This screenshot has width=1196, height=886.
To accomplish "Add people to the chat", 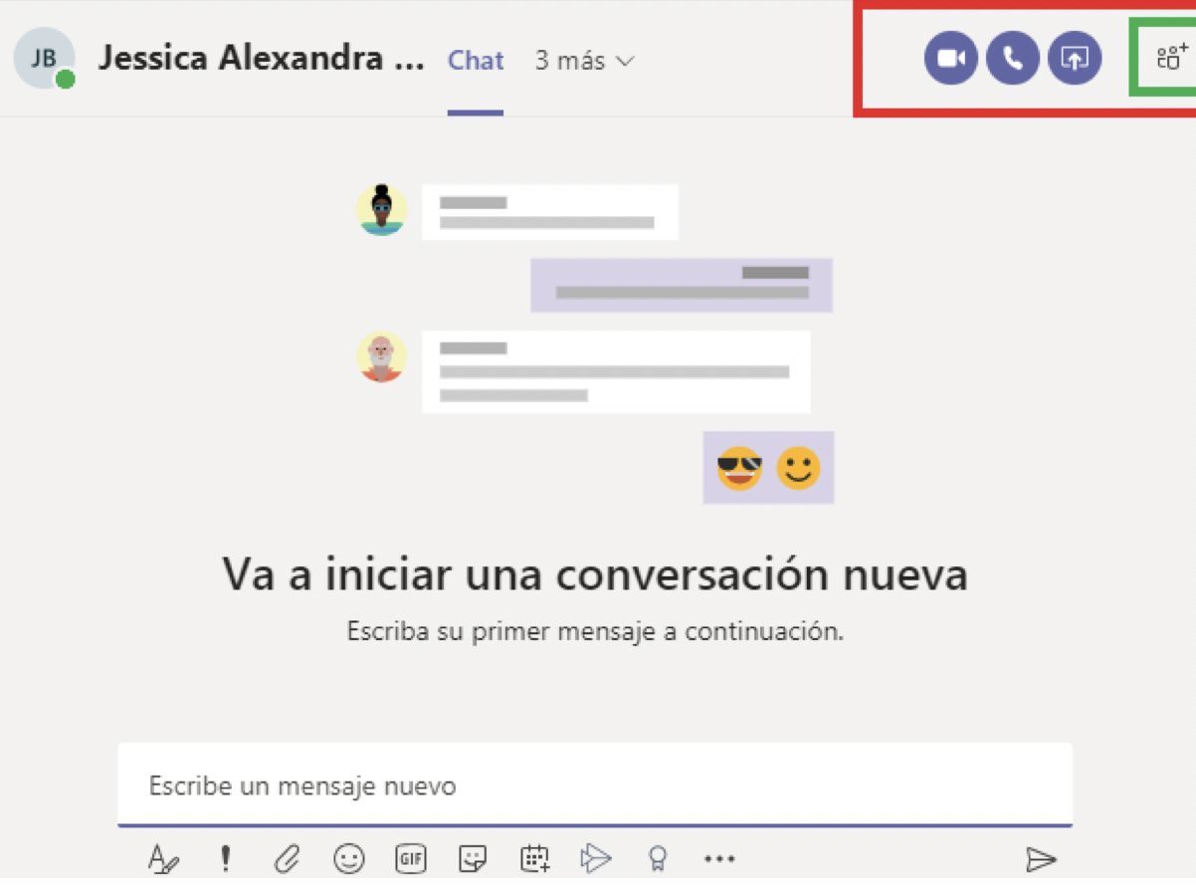I will pos(1171,57).
